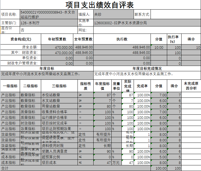Click the 指标性质 column header
201x171 pixels.
pos(86,86)
